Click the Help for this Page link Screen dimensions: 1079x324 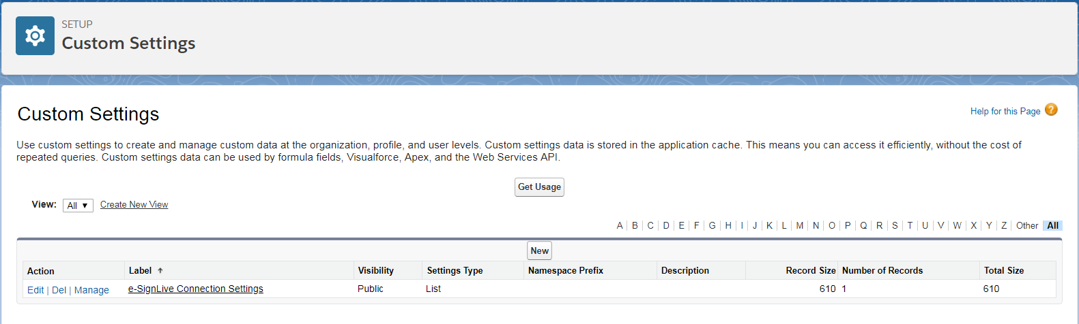point(1005,111)
